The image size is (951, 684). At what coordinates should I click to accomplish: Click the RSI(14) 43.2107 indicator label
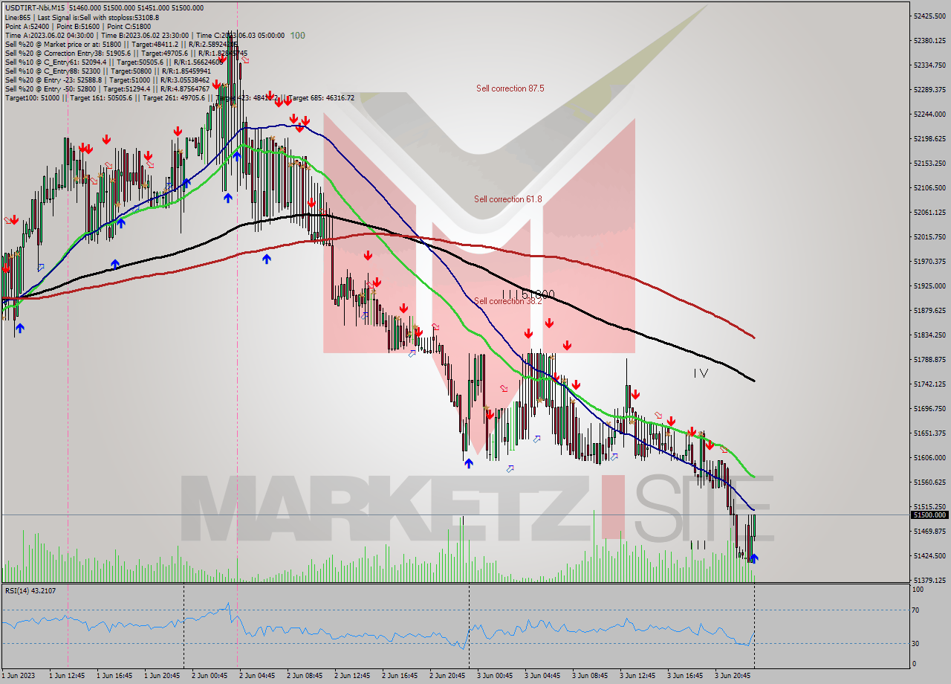pos(30,590)
